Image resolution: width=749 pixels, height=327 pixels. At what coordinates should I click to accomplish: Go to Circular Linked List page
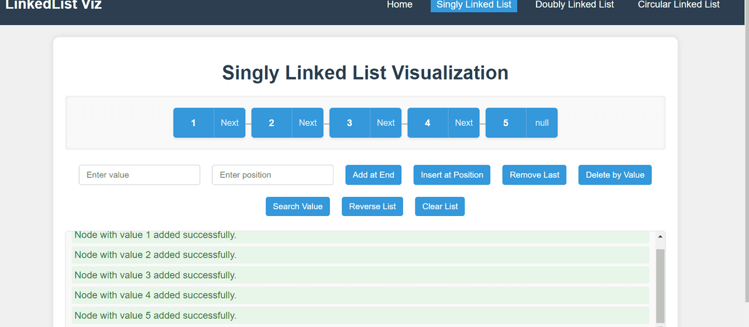coord(678,5)
